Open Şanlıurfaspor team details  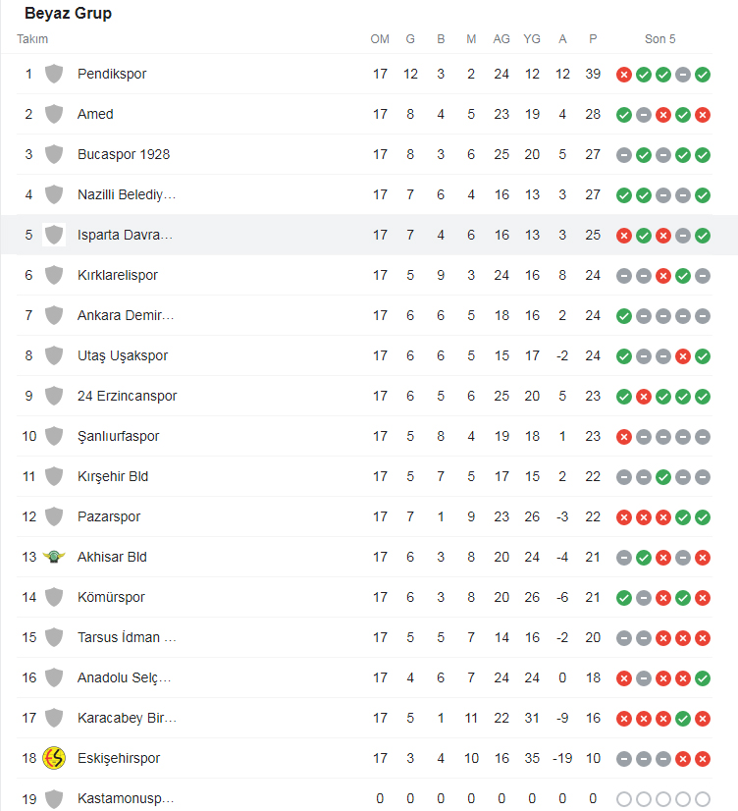click(119, 436)
